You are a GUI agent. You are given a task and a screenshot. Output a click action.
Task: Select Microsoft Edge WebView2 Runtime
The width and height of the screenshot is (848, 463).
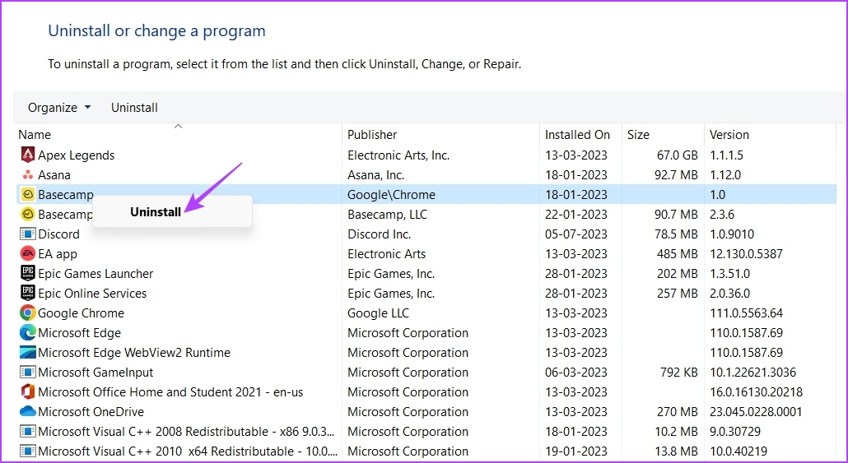[134, 352]
